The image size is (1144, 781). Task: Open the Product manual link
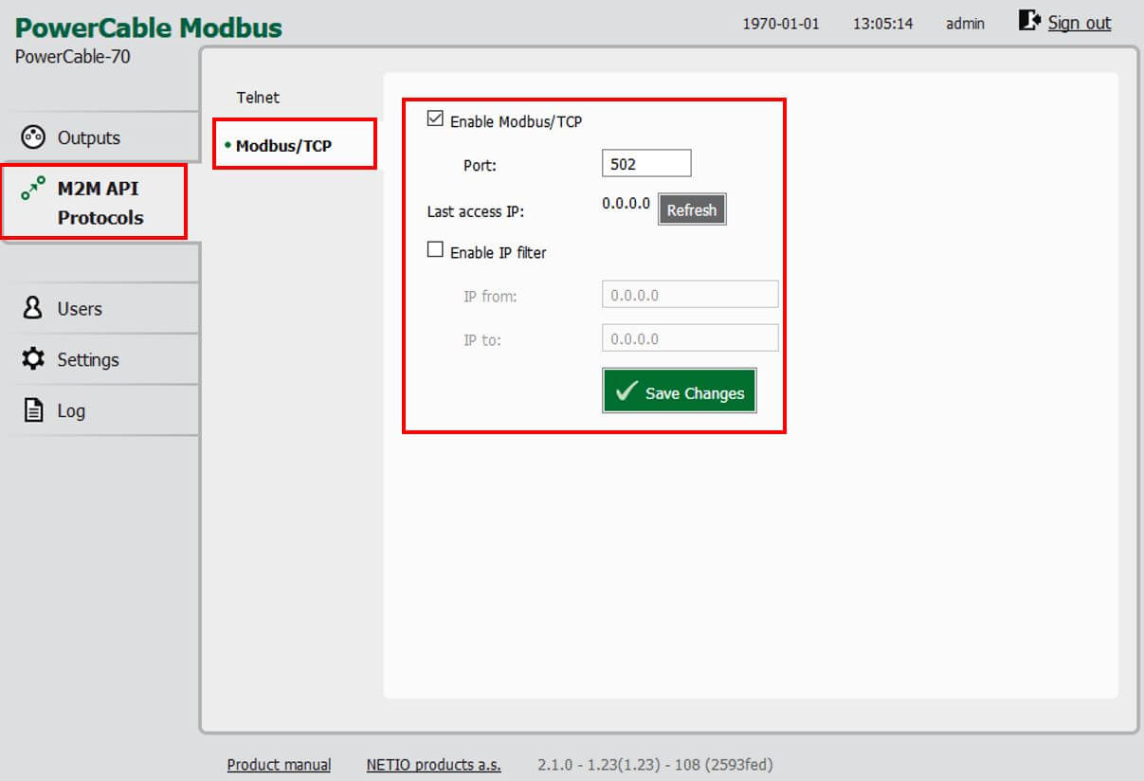[x=279, y=765]
